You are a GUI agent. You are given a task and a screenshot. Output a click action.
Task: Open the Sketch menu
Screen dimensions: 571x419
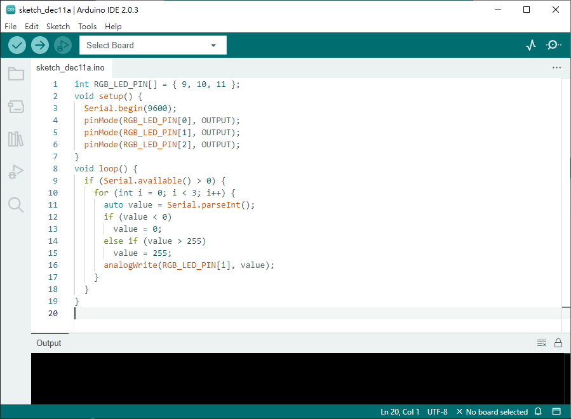pyautogui.click(x=58, y=27)
